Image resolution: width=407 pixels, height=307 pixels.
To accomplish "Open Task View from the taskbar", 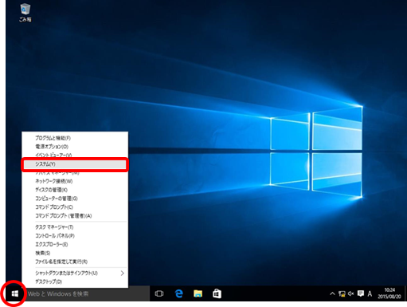I will 159,293.
